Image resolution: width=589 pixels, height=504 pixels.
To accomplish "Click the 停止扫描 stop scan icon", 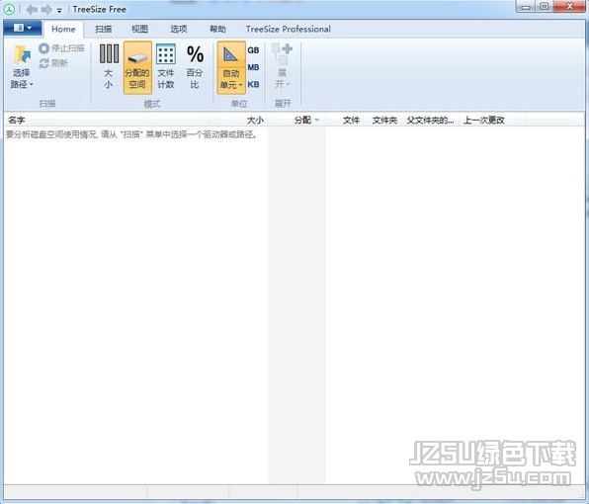I will 43,48.
